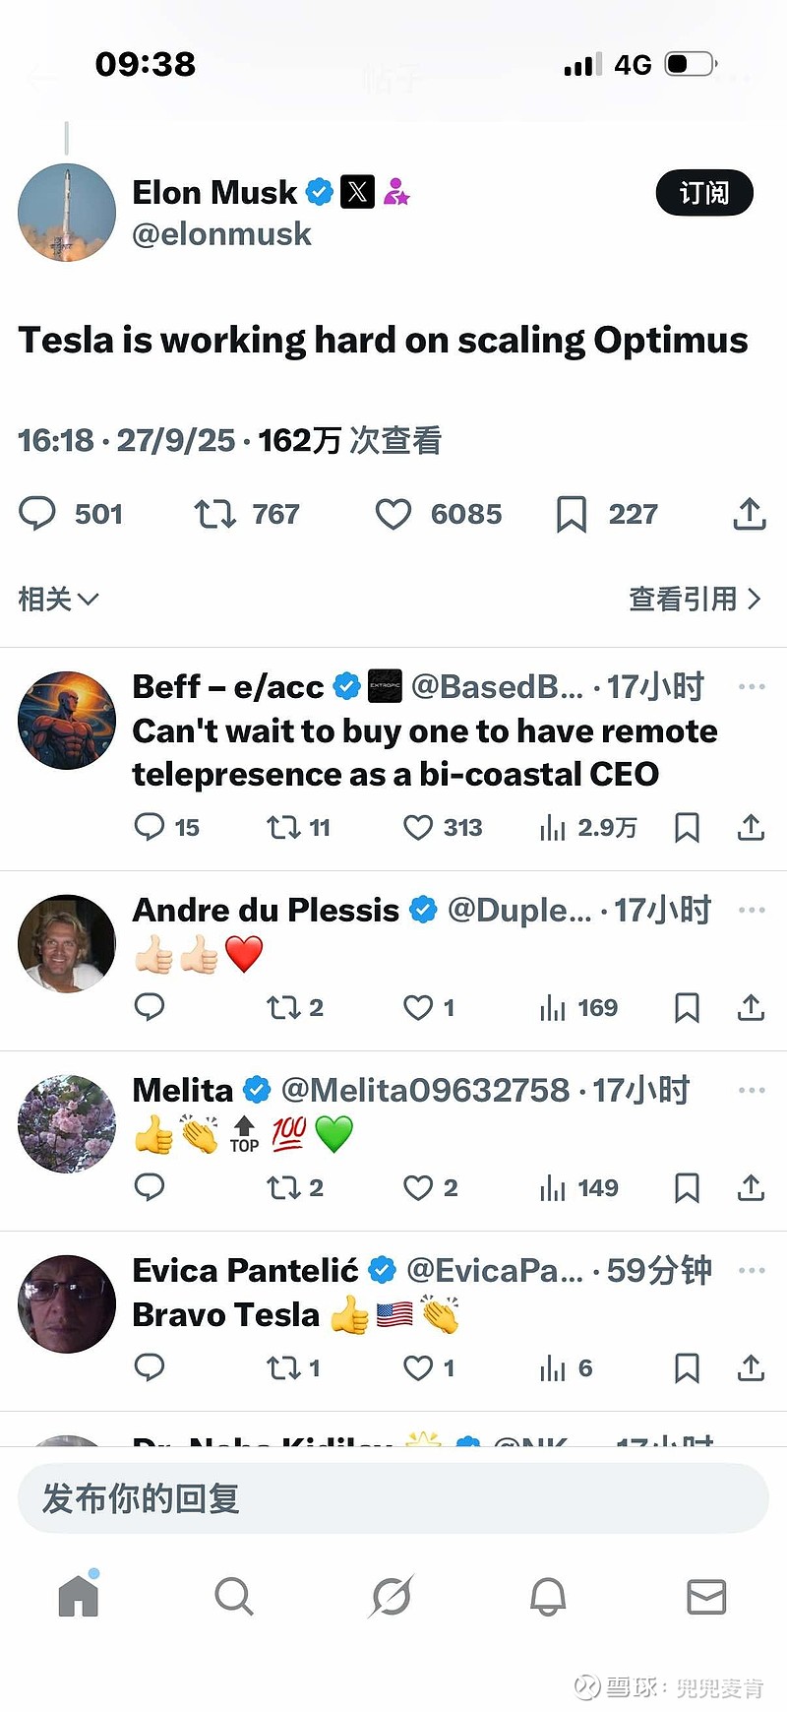This screenshot has width=787, height=1712.
Task: Open the search tab in bottom bar
Action: pyautogui.click(x=234, y=1596)
